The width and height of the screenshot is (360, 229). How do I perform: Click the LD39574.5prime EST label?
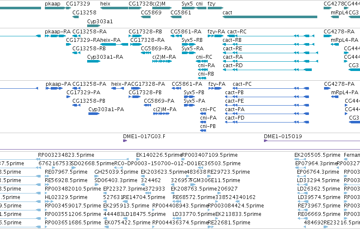pyautogui.click(x=318, y=198)
